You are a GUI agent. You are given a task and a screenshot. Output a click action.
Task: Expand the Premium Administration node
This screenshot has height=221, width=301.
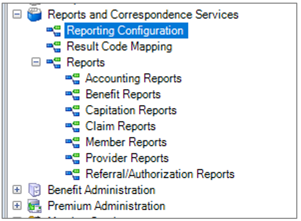click(x=17, y=206)
